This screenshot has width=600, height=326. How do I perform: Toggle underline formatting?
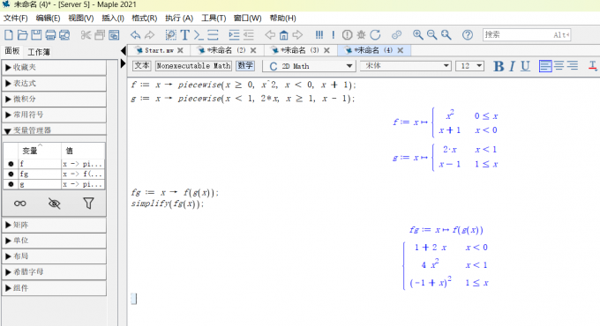525,66
